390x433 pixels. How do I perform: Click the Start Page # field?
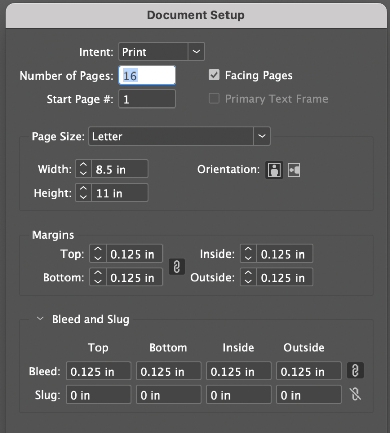point(147,99)
